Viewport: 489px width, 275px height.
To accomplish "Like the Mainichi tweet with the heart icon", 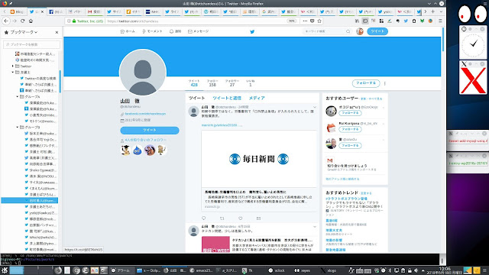I will pyautogui.click(x=241, y=218).
